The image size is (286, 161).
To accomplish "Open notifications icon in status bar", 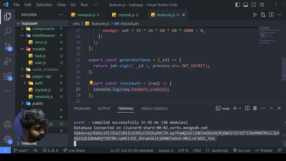I will coord(279,150).
